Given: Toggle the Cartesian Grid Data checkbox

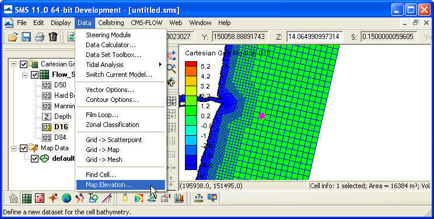Looking at the screenshot, I should point(23,64).
